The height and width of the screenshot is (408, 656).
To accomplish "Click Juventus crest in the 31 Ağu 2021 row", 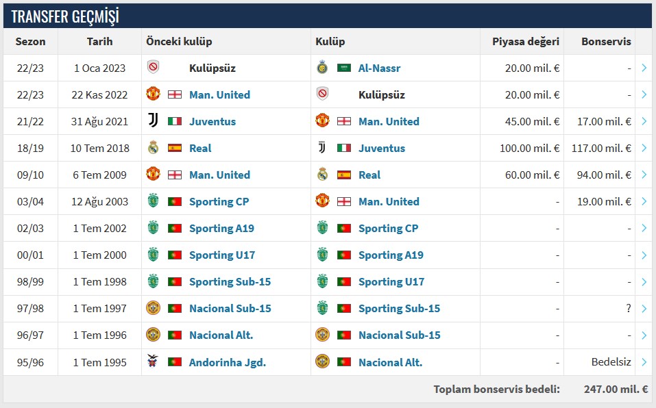I will pos(153,121).
